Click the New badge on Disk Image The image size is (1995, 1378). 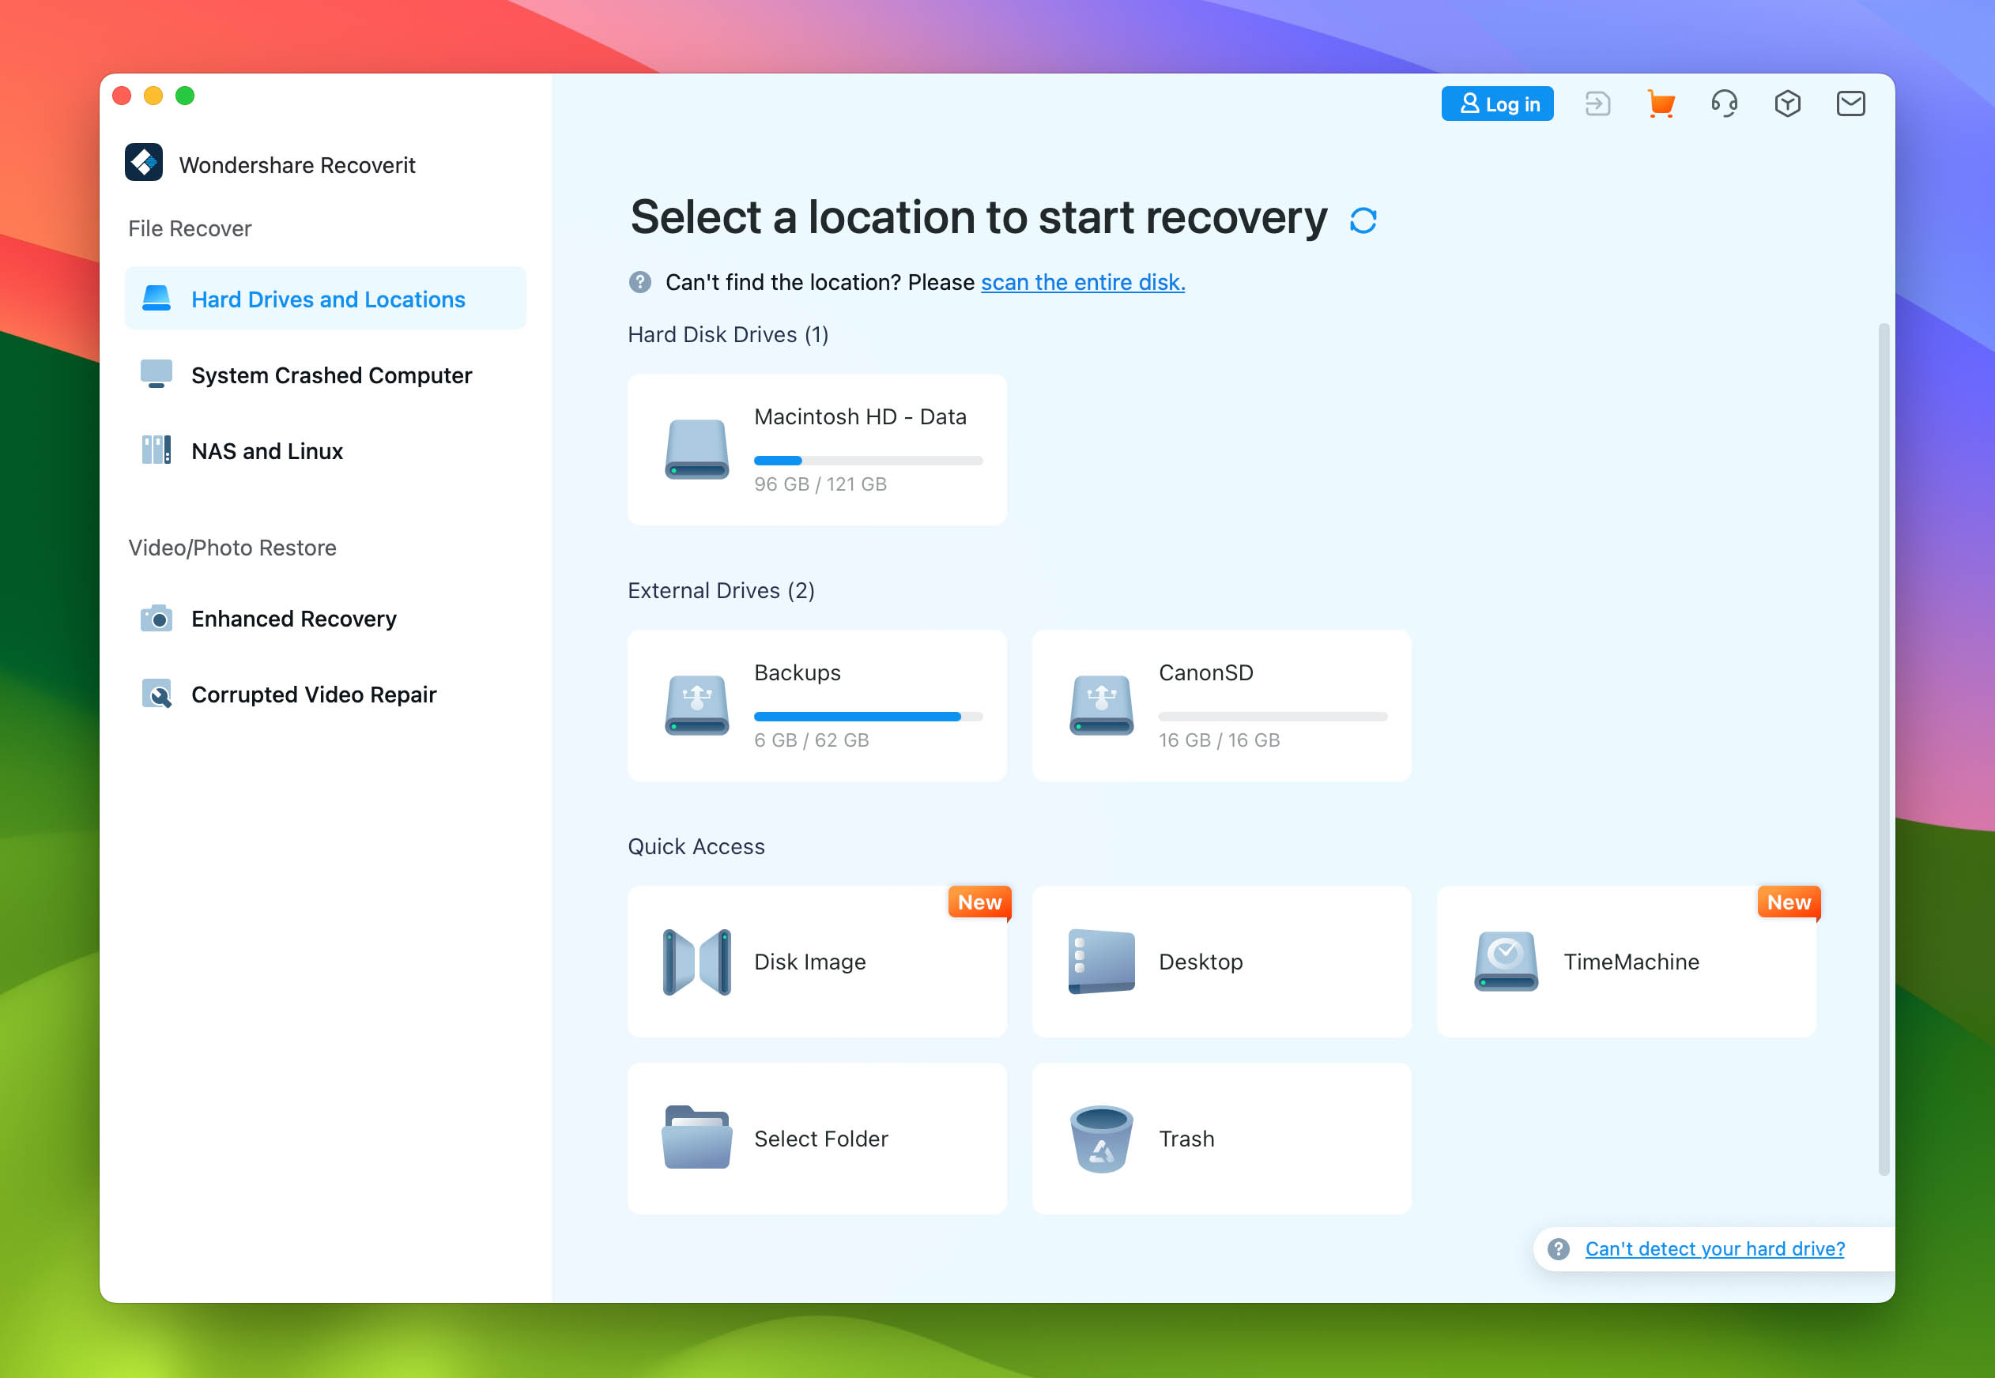point(979,902)
